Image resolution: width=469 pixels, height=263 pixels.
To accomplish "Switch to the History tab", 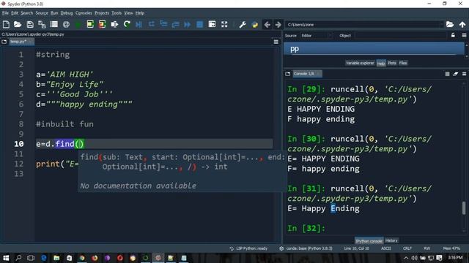I will tap(391, 240).
